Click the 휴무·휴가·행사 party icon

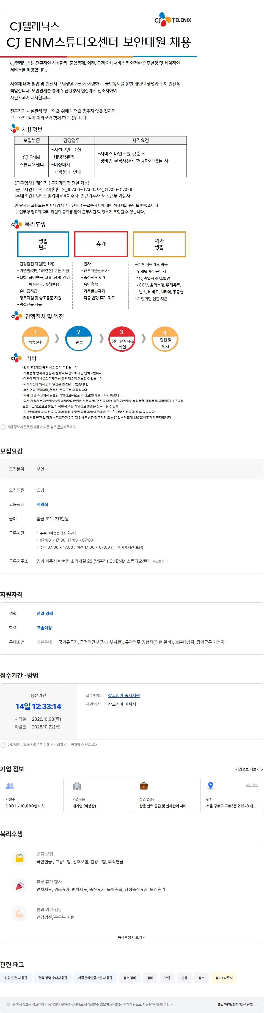pos(19,886)
